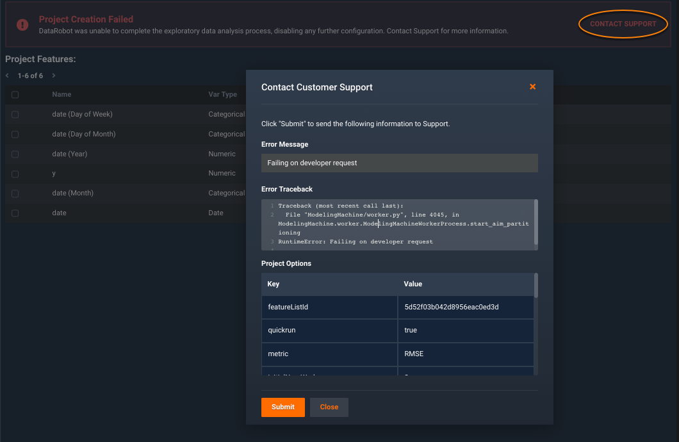Toggle the select-all features checkbox
The image size is (679, 442).
coord(15,95)
